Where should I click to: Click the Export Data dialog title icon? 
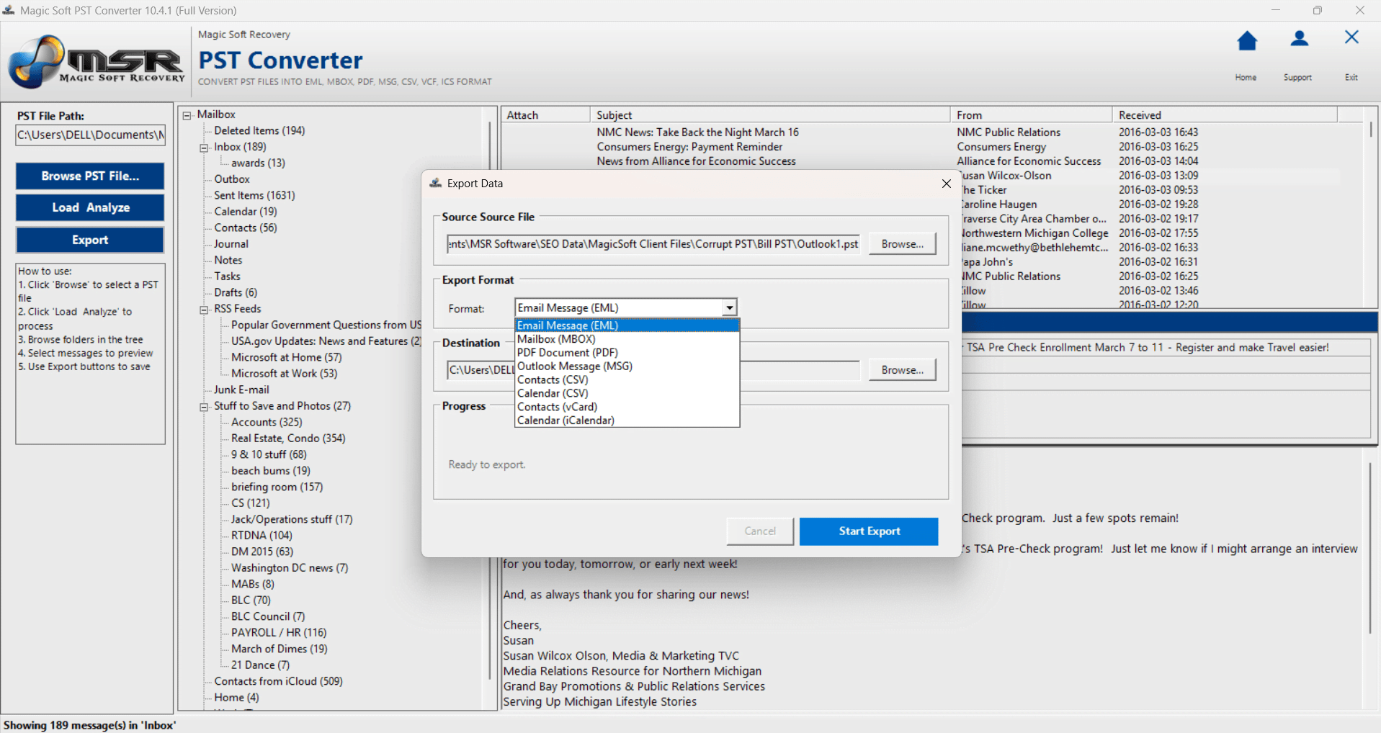(x=435, y=184)
